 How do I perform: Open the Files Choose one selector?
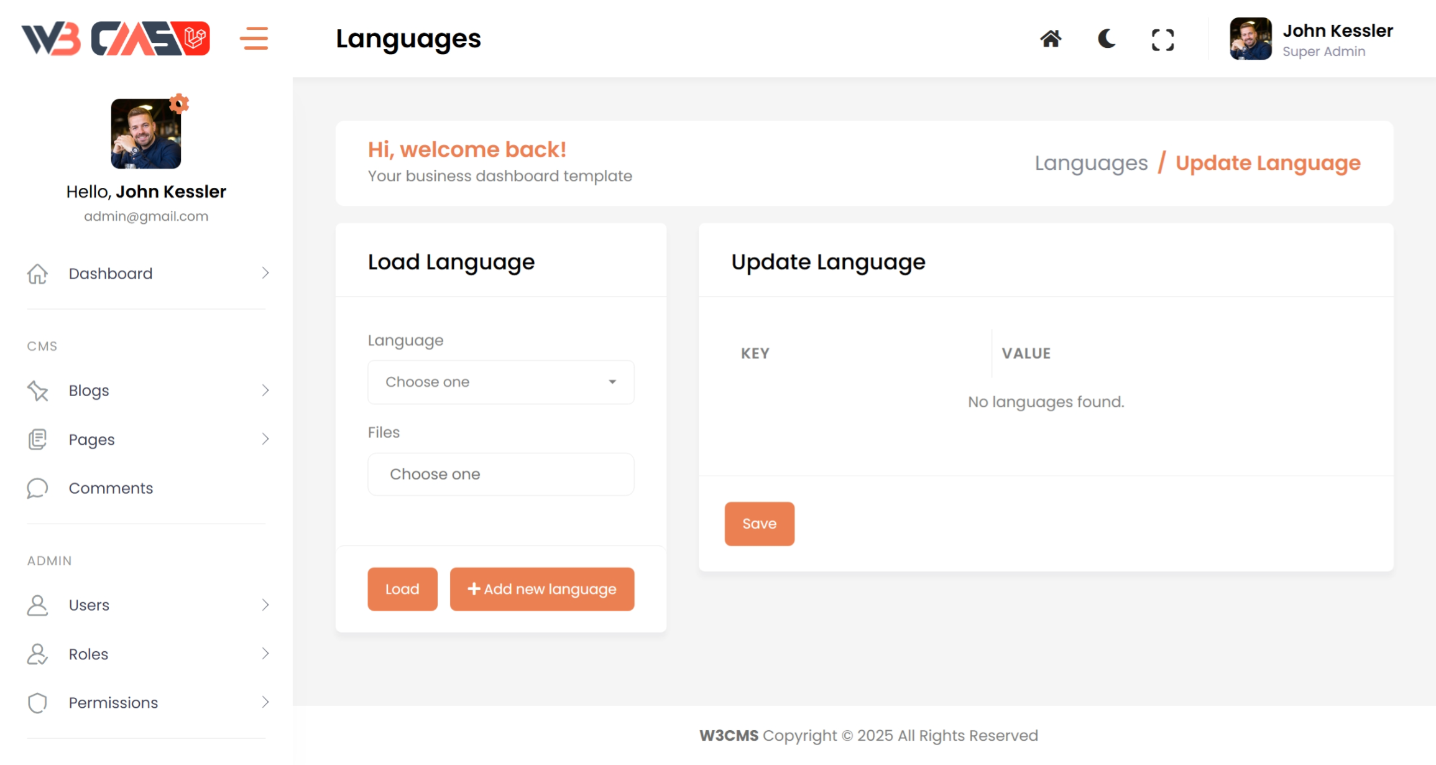tap(500, 474)
